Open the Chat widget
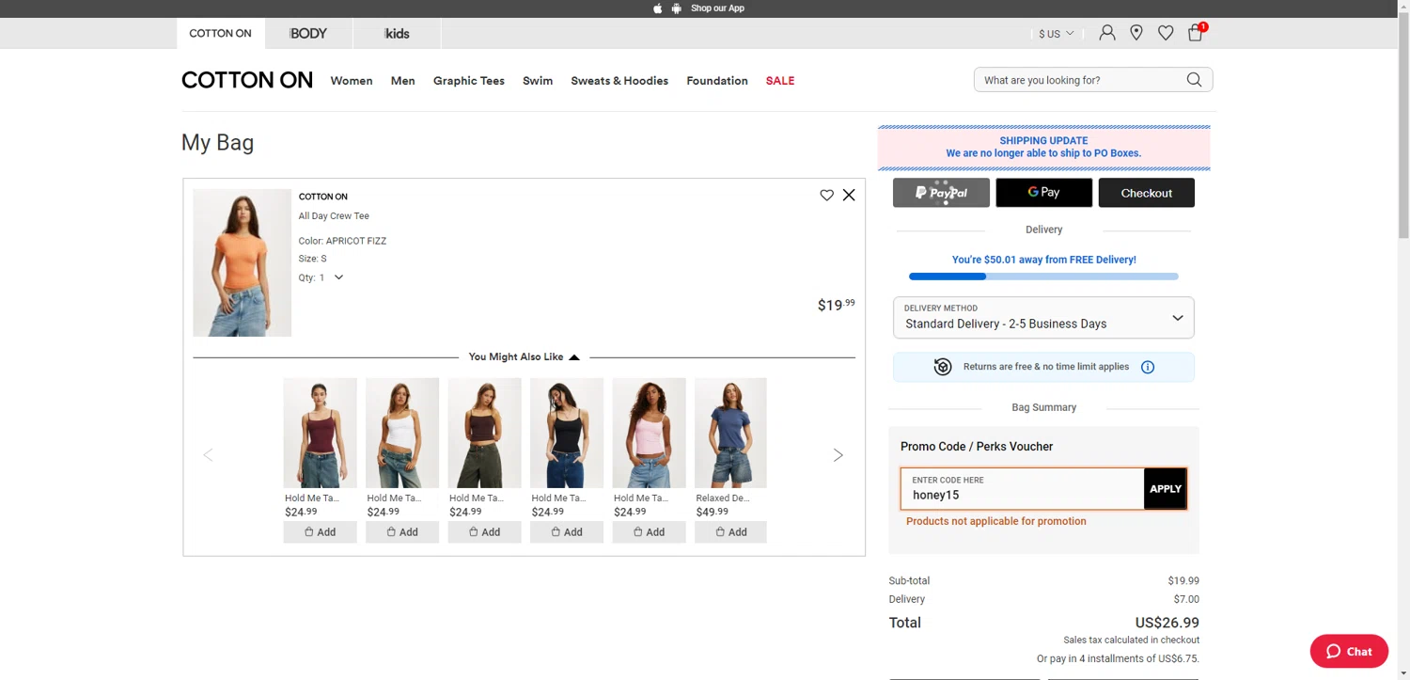 (x=1349, y=651)
